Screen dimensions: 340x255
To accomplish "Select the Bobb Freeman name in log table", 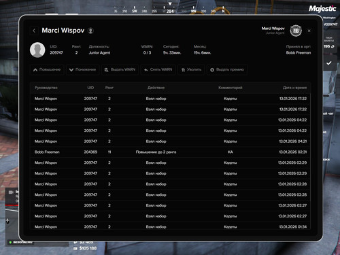I will [x=47, y=152].
